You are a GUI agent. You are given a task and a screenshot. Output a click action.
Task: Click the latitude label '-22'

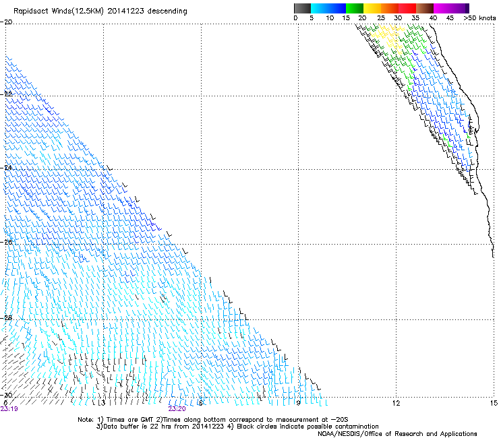pos(6,94)
